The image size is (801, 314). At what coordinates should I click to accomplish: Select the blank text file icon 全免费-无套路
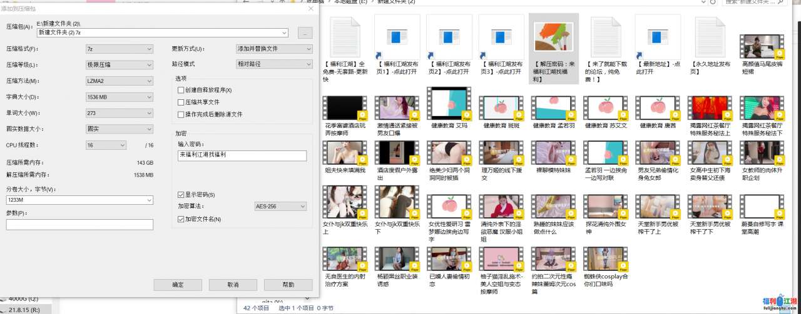pyautogui.click(x=345, y=36)
